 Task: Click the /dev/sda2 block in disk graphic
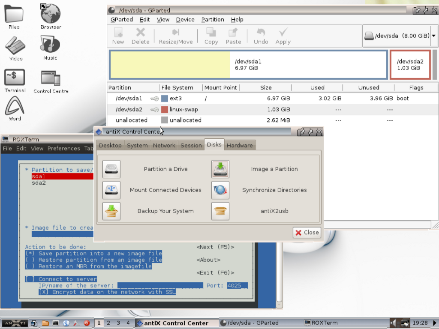tap(410, 65)
